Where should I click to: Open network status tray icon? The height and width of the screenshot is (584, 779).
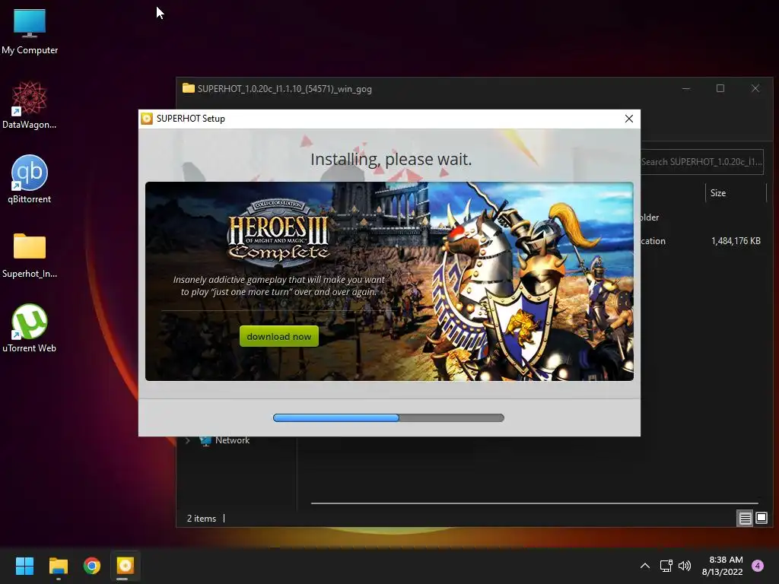pos(666,566)
